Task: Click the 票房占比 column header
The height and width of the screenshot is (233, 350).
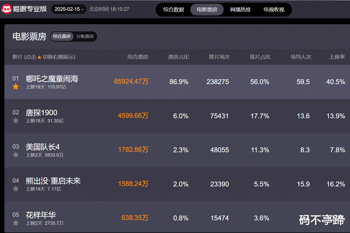Action: 178,57
